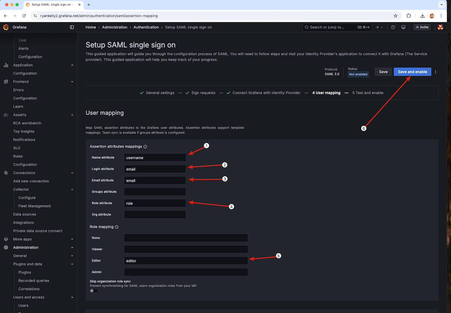Click the Chrome profile avatar
Viewport: 451px width, 313px height.
pyautogui.click(x=432, y=16)
